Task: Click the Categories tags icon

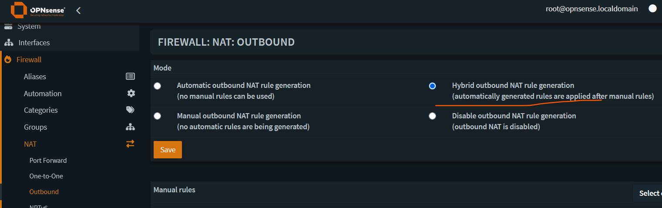Action: point(130,110)
